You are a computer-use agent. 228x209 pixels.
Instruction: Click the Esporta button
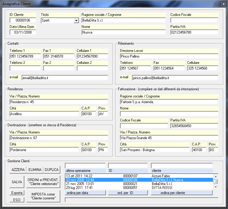[17, 193]
